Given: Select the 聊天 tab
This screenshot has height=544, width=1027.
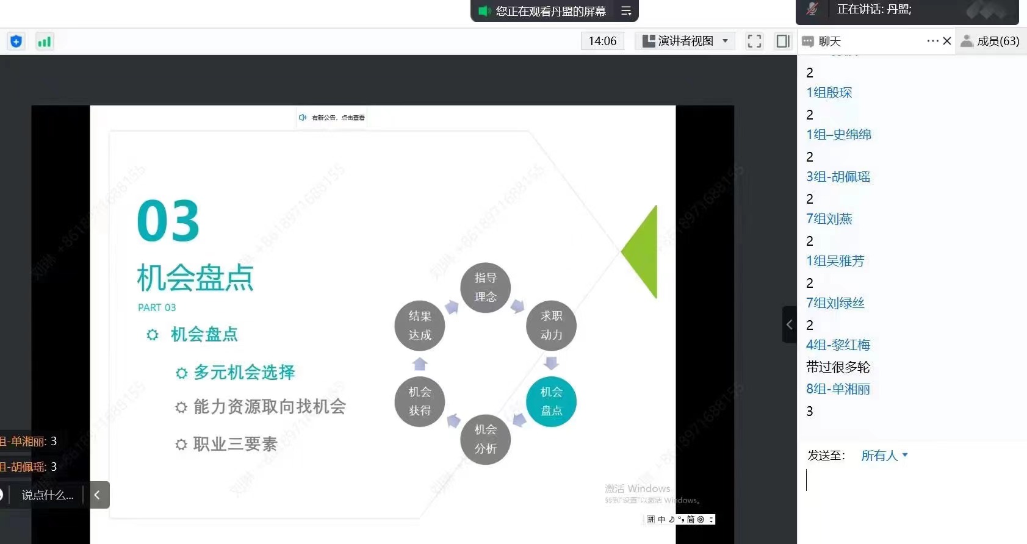Looking at the screenshot, I should [x=829, y=41].
